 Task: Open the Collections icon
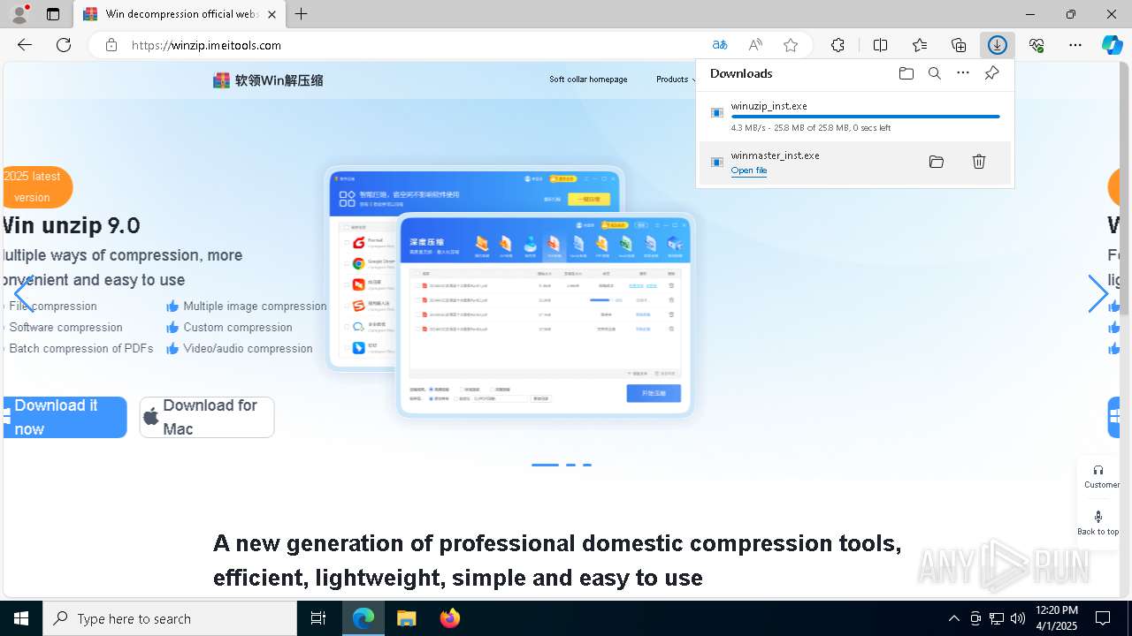[959, 45]
